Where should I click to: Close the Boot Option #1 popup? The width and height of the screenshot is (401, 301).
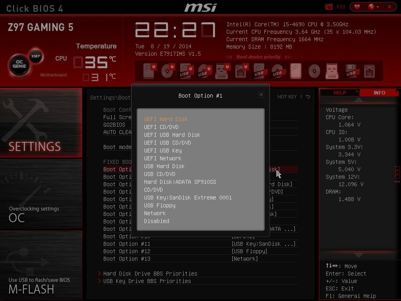point(261,95)
